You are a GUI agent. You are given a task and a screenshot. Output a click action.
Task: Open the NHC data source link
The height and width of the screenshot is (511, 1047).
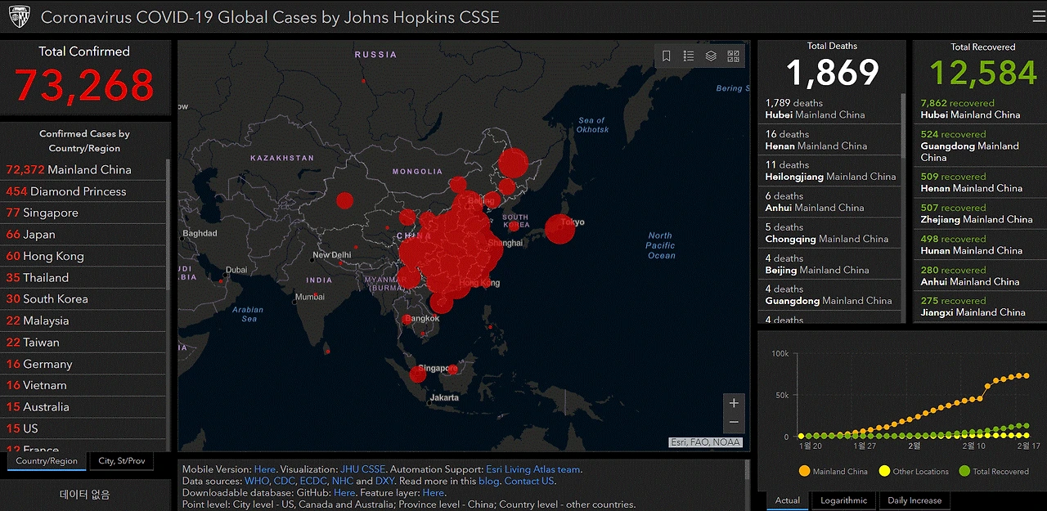coord(343,482)
